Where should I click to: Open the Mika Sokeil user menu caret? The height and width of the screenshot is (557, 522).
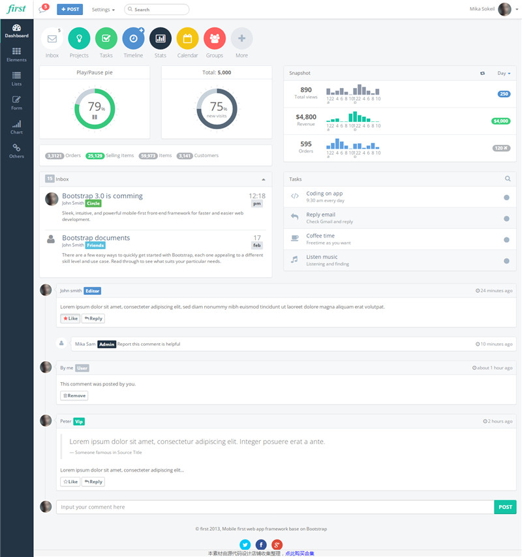[517, 10]
